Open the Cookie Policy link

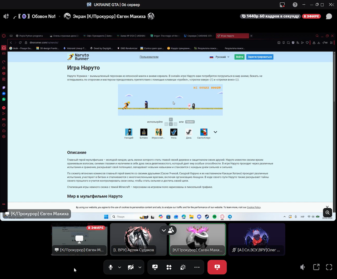pos(254,208)
